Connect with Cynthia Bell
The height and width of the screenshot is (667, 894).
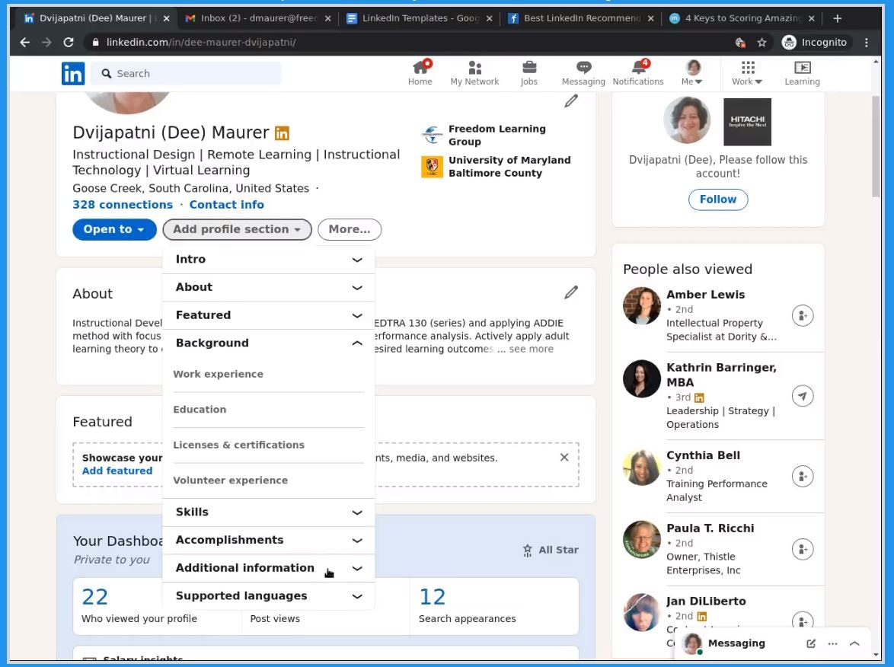(802, 476)
